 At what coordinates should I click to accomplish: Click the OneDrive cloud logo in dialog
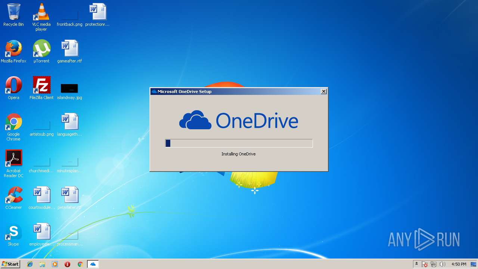point(195,120)
